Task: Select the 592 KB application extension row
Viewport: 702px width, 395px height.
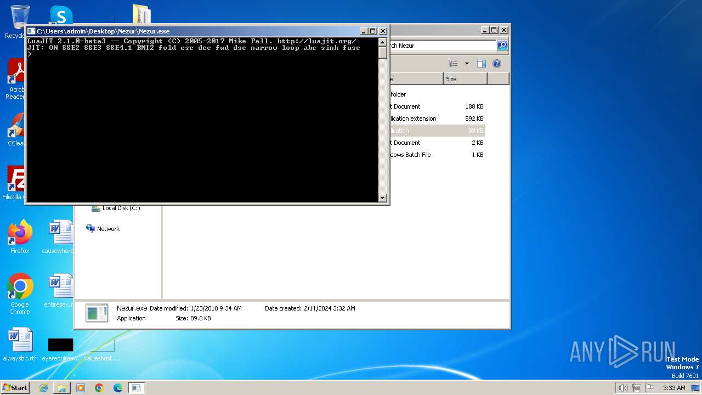Action: pos(438,119)
